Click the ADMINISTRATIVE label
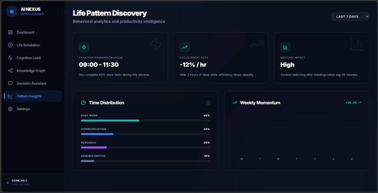Screen dimensions: 378x193 click(93, 156)
